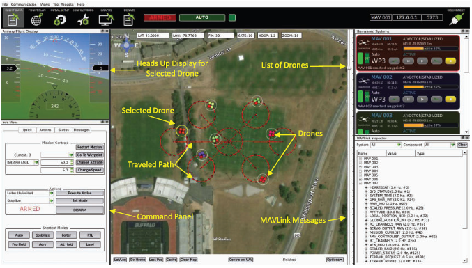Image resolution: width=472 pixels, height=268 pixels.
Task: Click the altitude value field showing 50.0
Action: (57, 163)
